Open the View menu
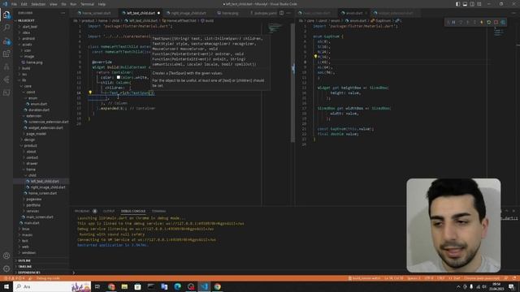The height and width of the screenshot is (292, 520). pyautogui.click(x=53, y=4)
